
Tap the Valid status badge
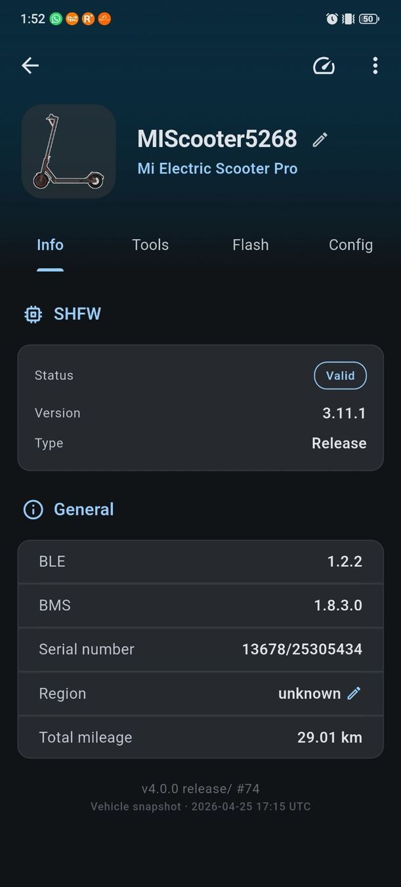click(340, 376)
